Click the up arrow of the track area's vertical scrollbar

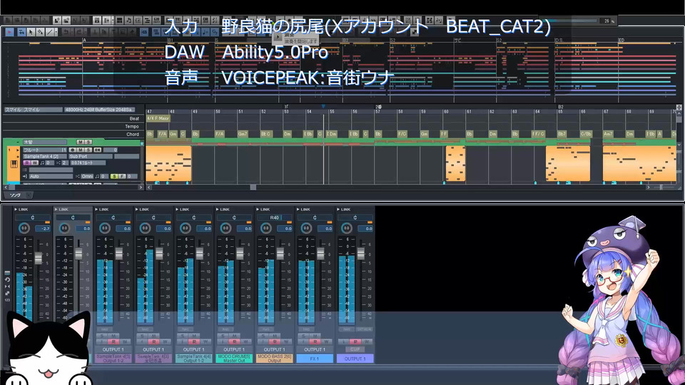pyautogui.click(x=679, y=114)
